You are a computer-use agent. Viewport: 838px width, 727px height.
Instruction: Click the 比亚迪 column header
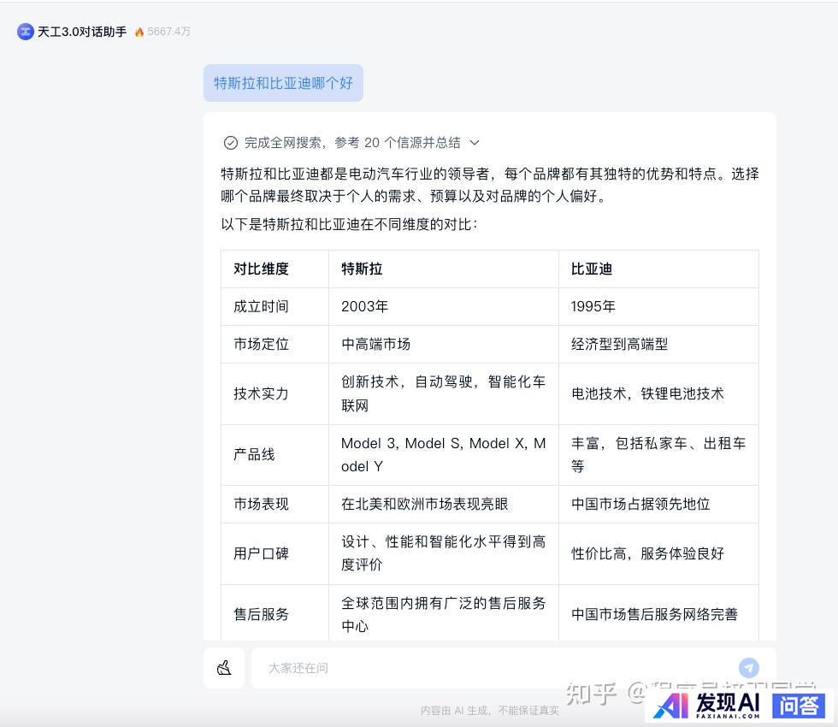pos(592,269)
